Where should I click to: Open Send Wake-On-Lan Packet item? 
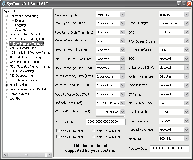(x=28, y=89)
